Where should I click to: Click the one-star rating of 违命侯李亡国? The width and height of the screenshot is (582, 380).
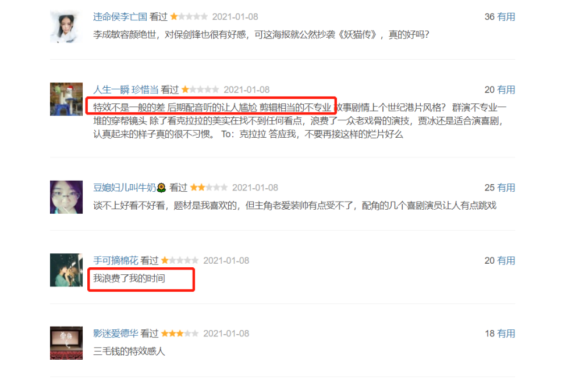click(189, 17)
